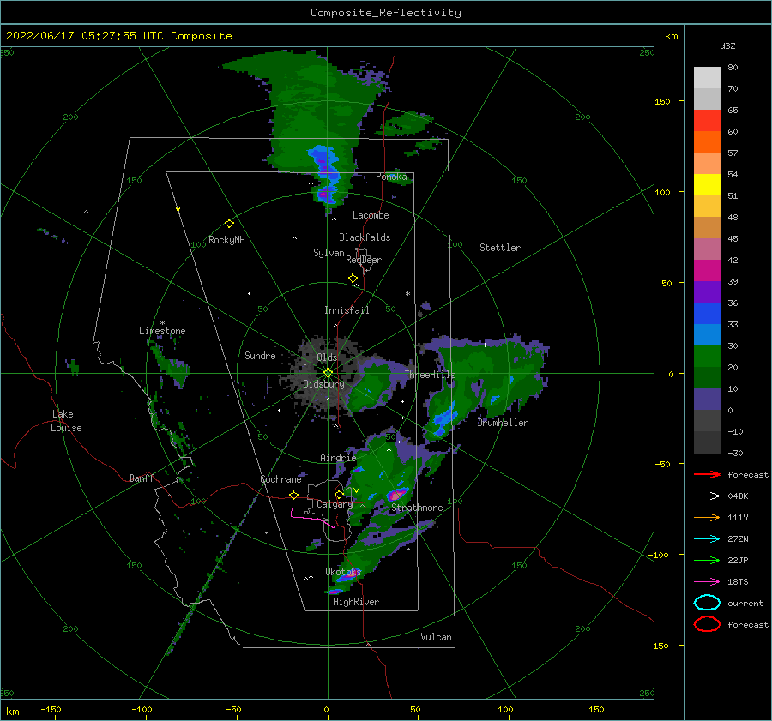Select the 20 dBZ green color swatch
This screenshot has width=772, height=721.
point(707,356)
